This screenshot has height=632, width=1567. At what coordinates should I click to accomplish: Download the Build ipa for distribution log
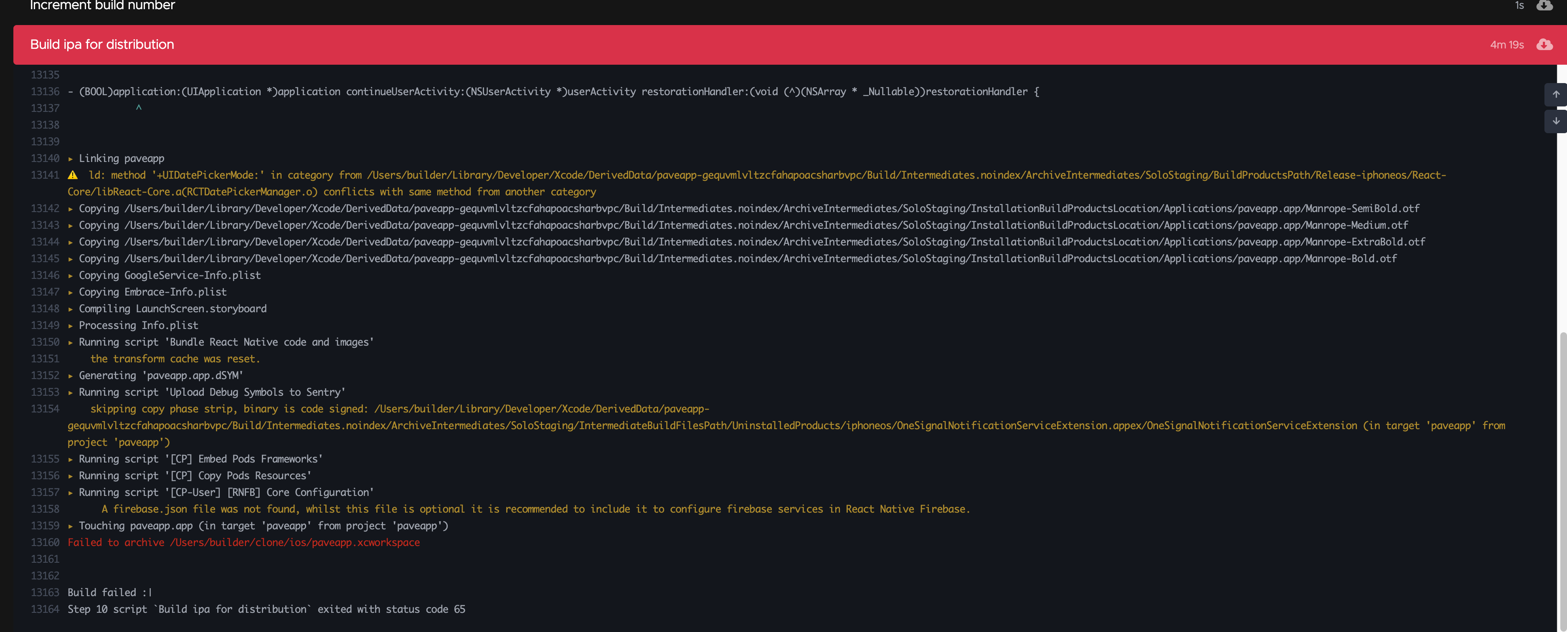[x=1544, y=44]
